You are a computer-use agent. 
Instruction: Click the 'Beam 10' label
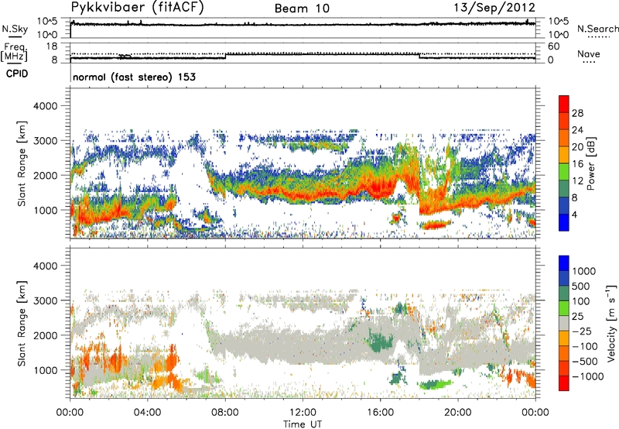point(302,9)
